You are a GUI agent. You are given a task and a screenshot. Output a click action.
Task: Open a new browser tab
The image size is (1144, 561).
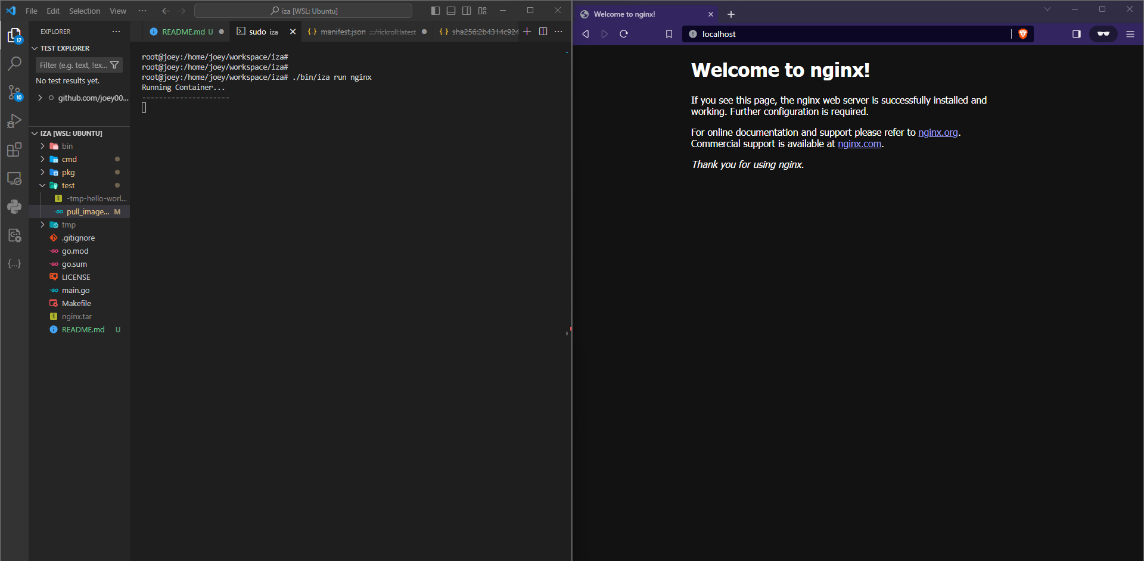tap(731, 14)
